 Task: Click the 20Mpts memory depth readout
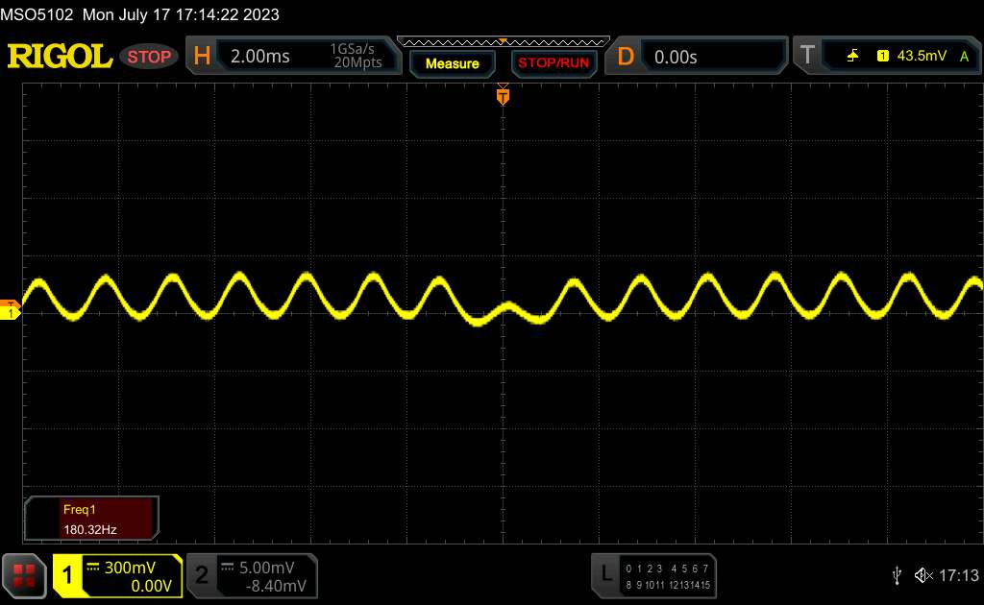[357, 62]
